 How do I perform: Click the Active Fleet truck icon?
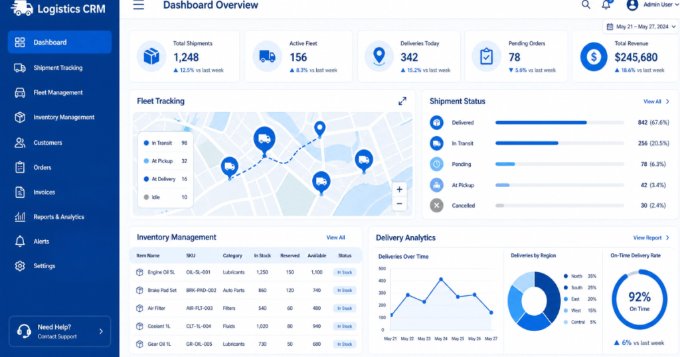[267, 56]
